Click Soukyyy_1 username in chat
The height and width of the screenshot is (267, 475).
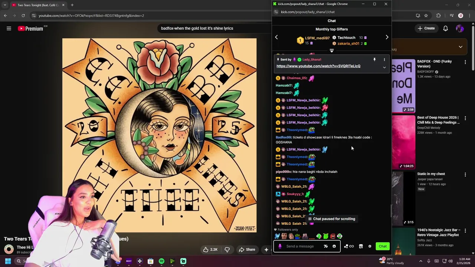click(295, 194)
